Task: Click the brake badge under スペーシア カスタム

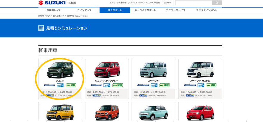Action: [200, 85]
